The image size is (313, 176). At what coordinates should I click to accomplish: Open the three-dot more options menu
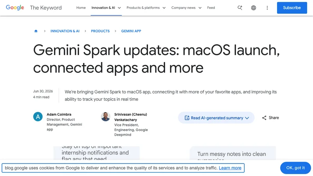click(267, 8)
